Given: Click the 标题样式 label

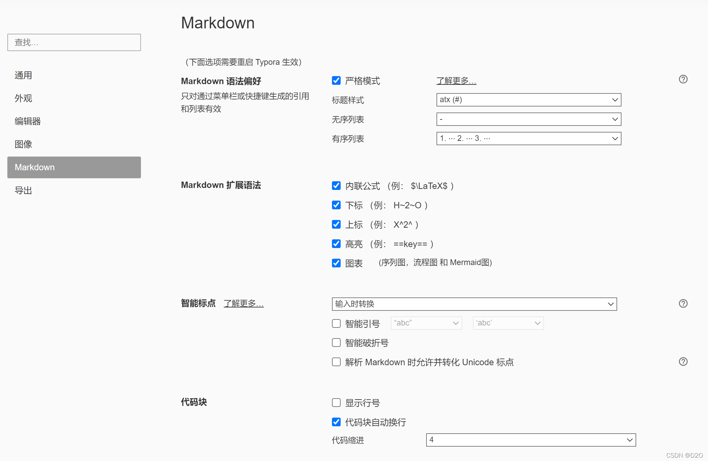Looking at the screenshot, I should pos(348,100).
